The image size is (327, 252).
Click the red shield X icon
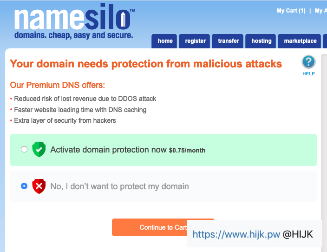click(x=39, y=186)
